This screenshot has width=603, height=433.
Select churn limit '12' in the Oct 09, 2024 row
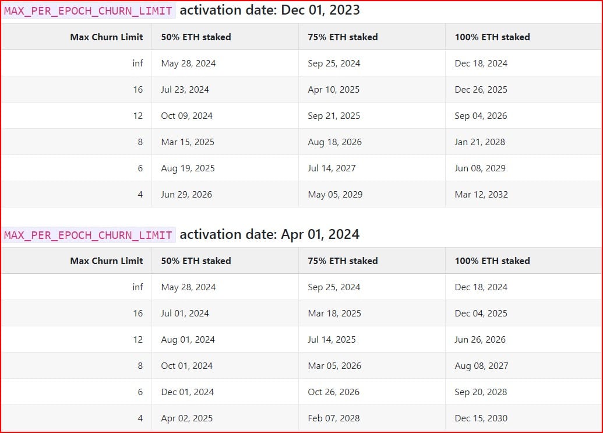point(138,116)
